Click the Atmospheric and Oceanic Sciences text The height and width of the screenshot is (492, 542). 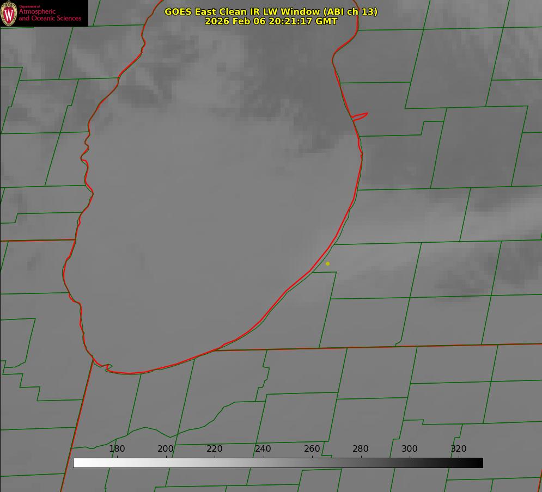tap(50, 15)
